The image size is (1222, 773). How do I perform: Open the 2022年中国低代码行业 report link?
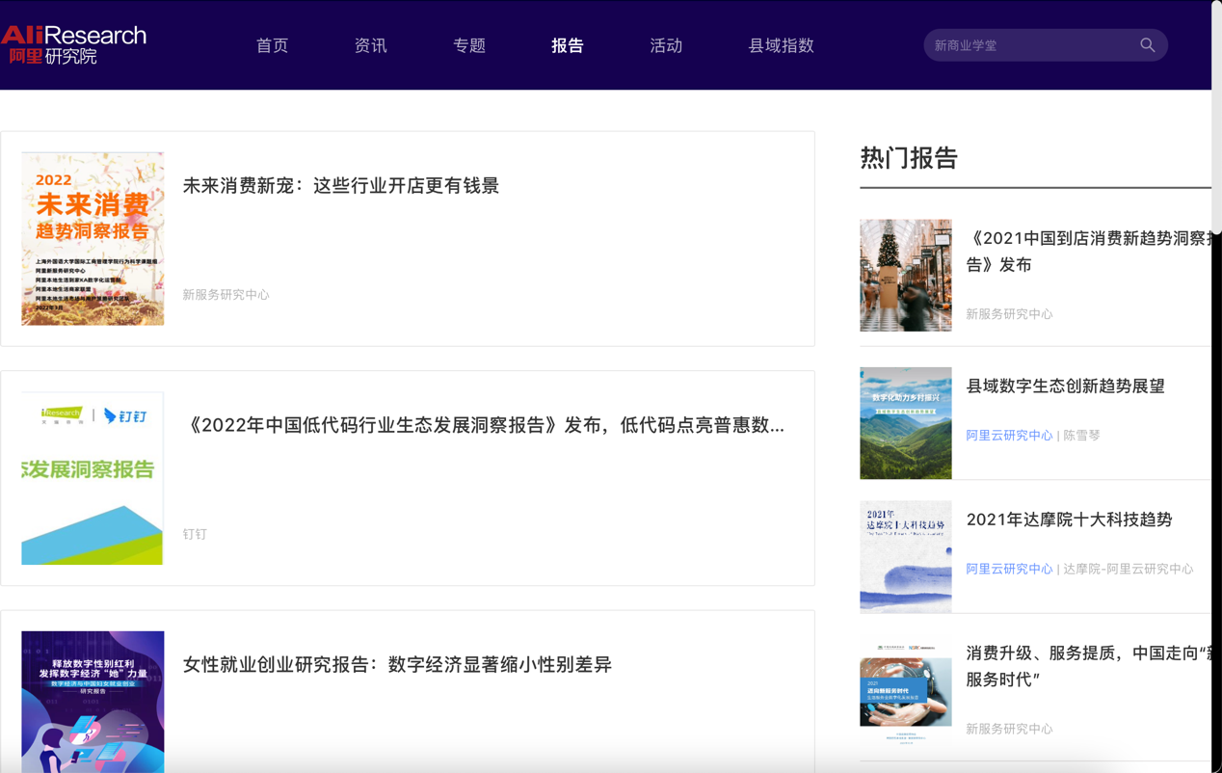483,425
